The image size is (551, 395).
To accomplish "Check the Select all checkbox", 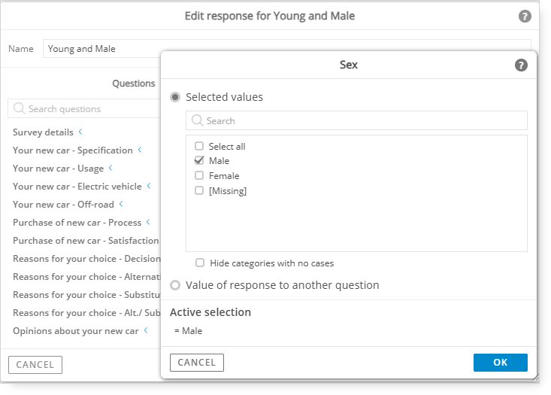I will (199, 146).
